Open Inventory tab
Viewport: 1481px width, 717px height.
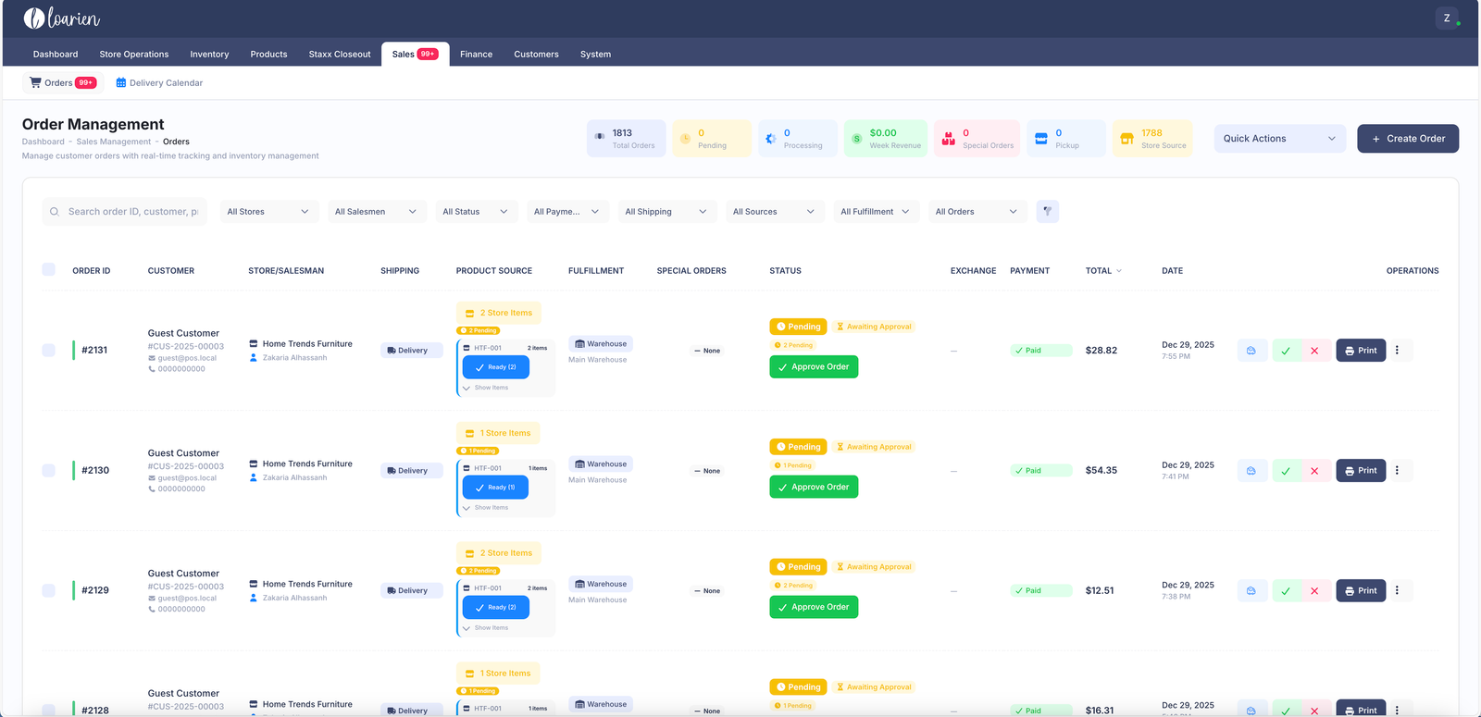(209, 55)
